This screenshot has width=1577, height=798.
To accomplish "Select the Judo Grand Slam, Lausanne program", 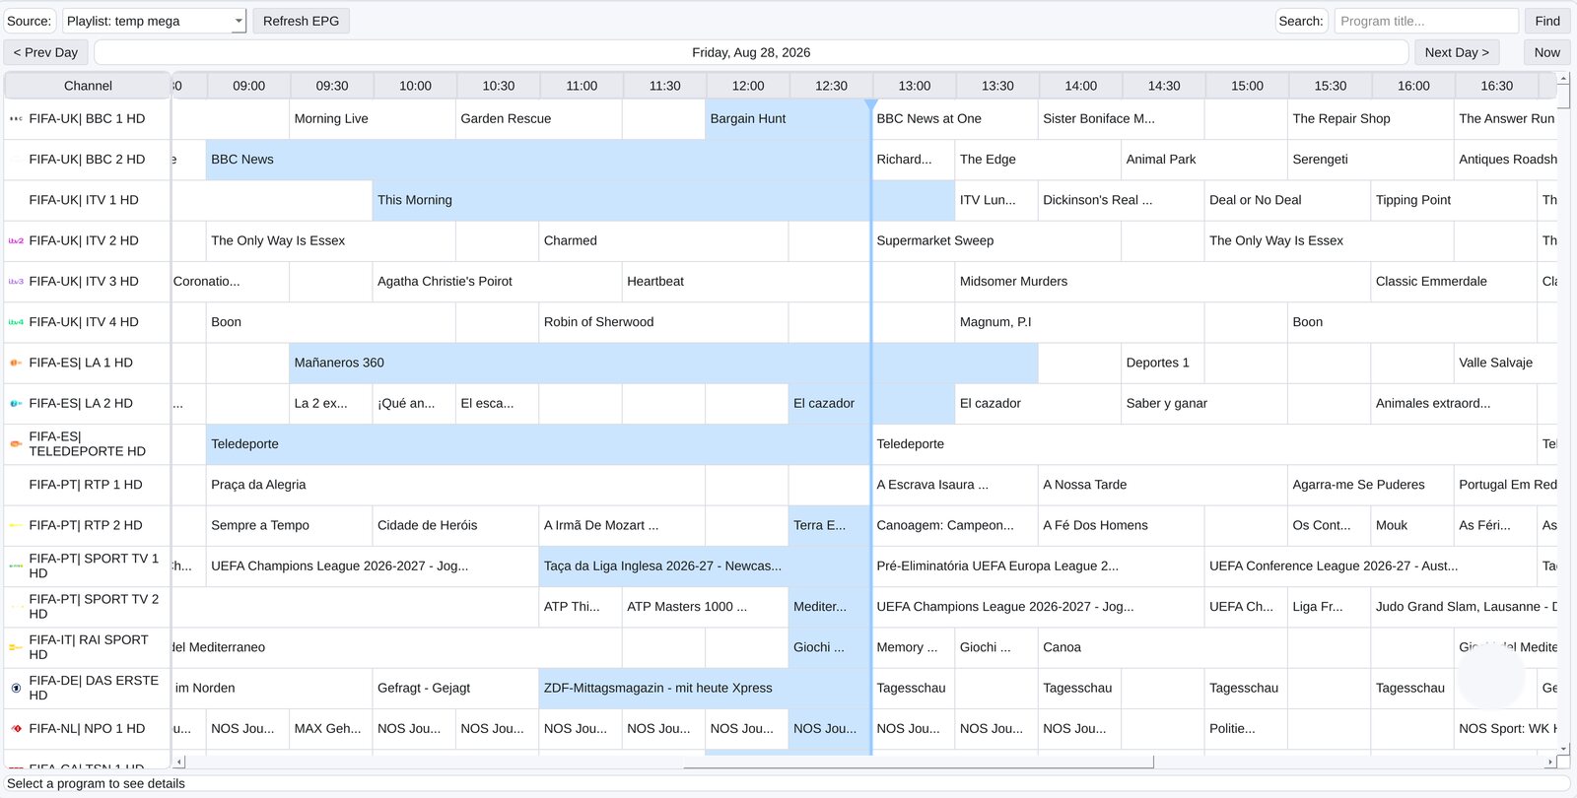I will (x=1465, y=607).
